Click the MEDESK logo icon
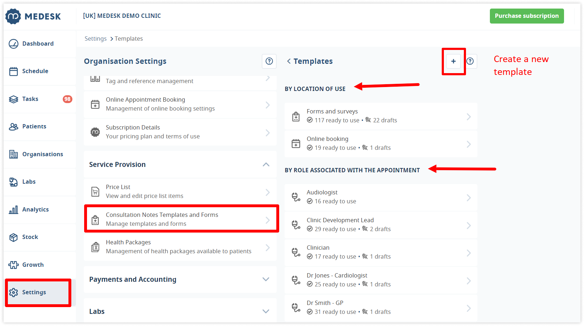The width and height of the screenshot is (584, 326). [13, 16]
